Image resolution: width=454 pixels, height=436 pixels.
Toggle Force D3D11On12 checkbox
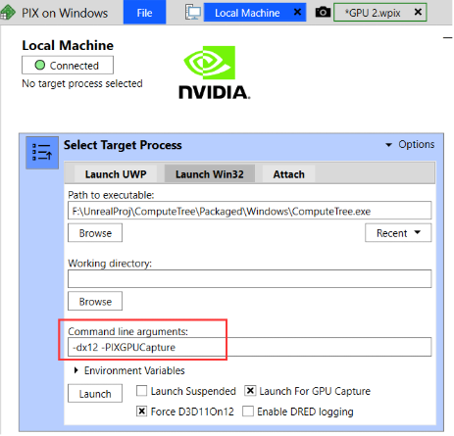(141, 412)
